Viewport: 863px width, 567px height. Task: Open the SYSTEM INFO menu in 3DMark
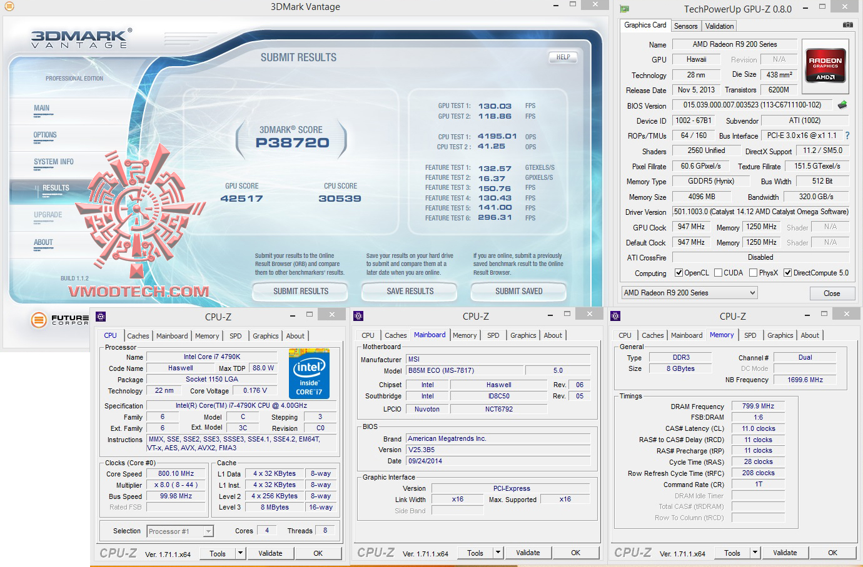[54, 162]
